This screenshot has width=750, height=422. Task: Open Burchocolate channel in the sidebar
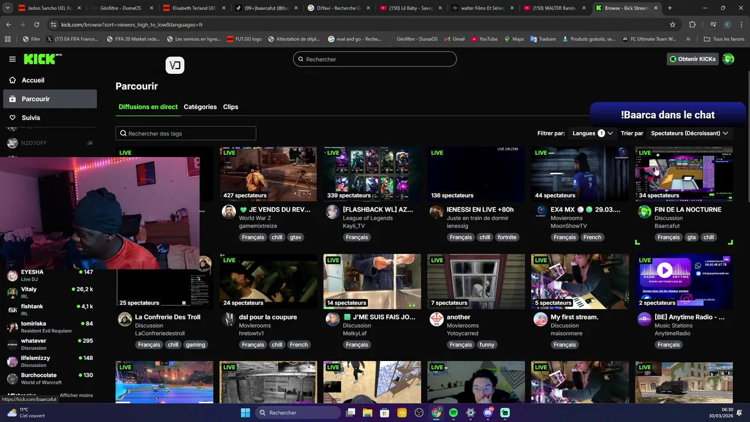50,378
